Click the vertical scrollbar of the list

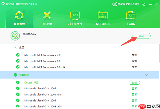point(159,53)
